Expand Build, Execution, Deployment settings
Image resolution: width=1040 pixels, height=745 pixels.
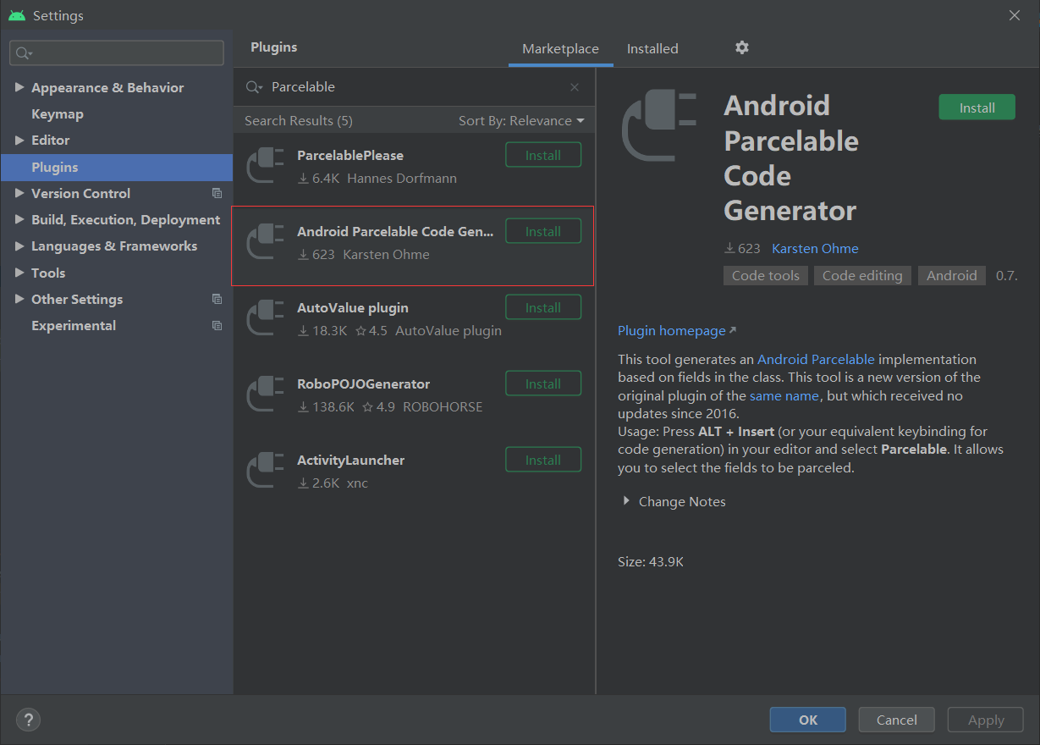19,219
